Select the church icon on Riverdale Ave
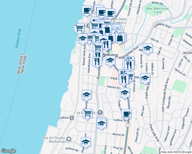 pyautogui.click(x=100, y=112)
